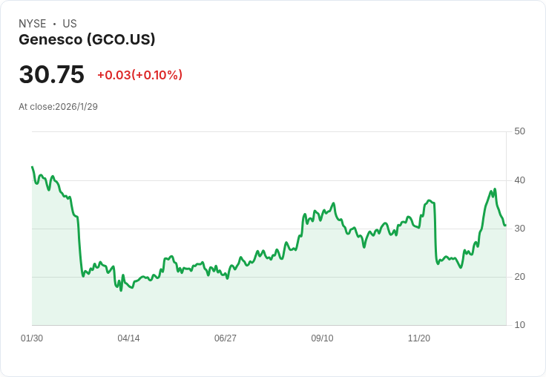The height and width of the screenshot is (377, 546).
Task: Click the chart line's leftmost starting point
Action: click(x=32, y=167)
